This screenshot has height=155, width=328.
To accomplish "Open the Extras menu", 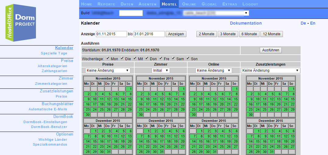I will tap(230, 4).
